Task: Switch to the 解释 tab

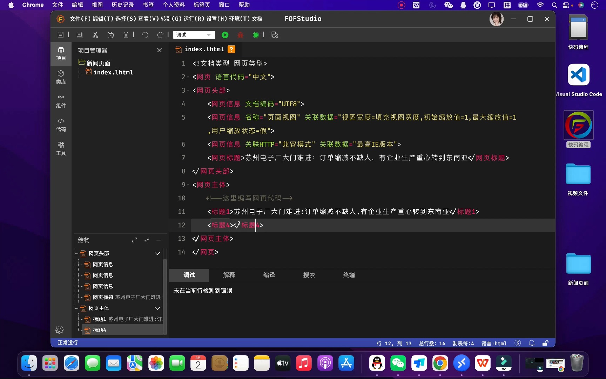Action: (229, 275)
